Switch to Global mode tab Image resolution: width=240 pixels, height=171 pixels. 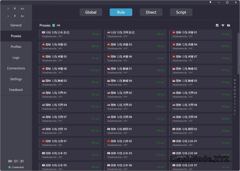[91, 12]
